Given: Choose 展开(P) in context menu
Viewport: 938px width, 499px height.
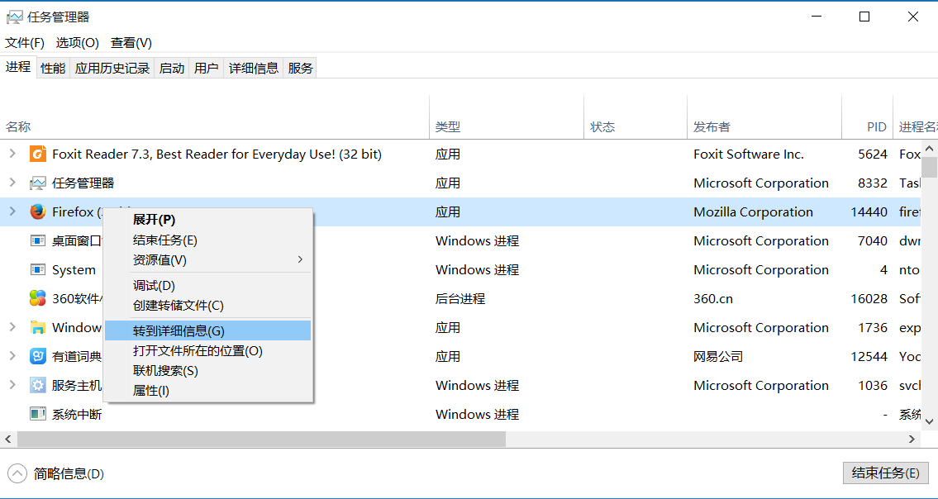Looking at the screenshot, I should coord(207,220).
